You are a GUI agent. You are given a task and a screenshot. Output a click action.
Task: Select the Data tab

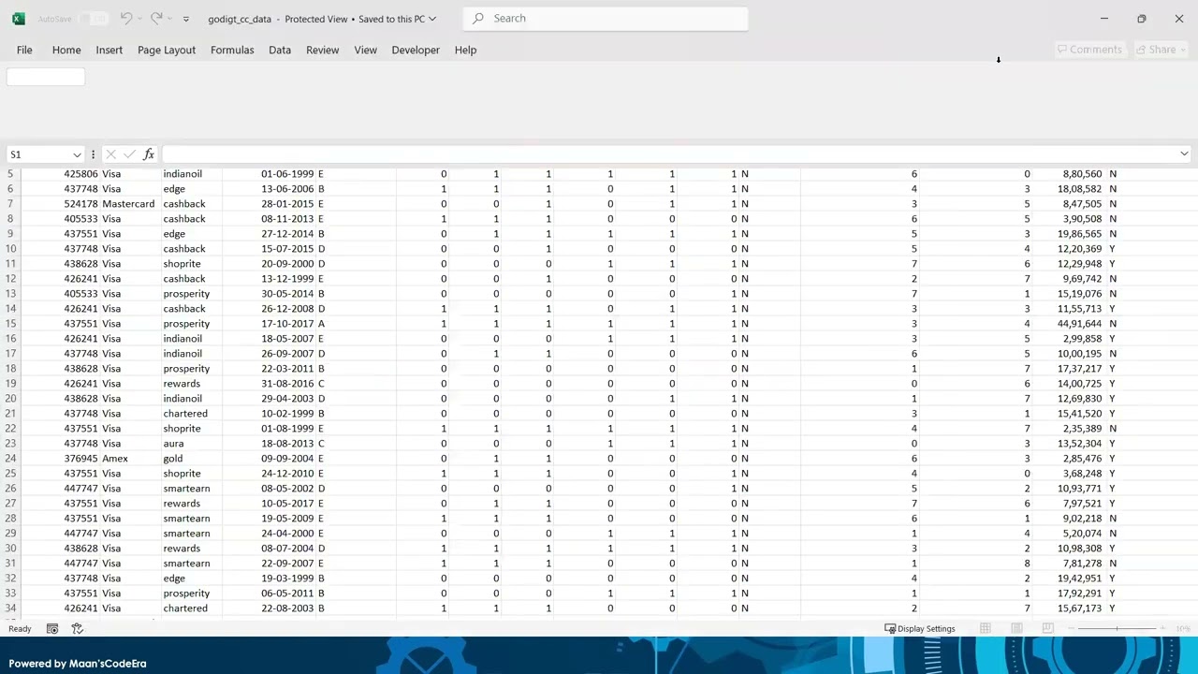click(280, 50)
